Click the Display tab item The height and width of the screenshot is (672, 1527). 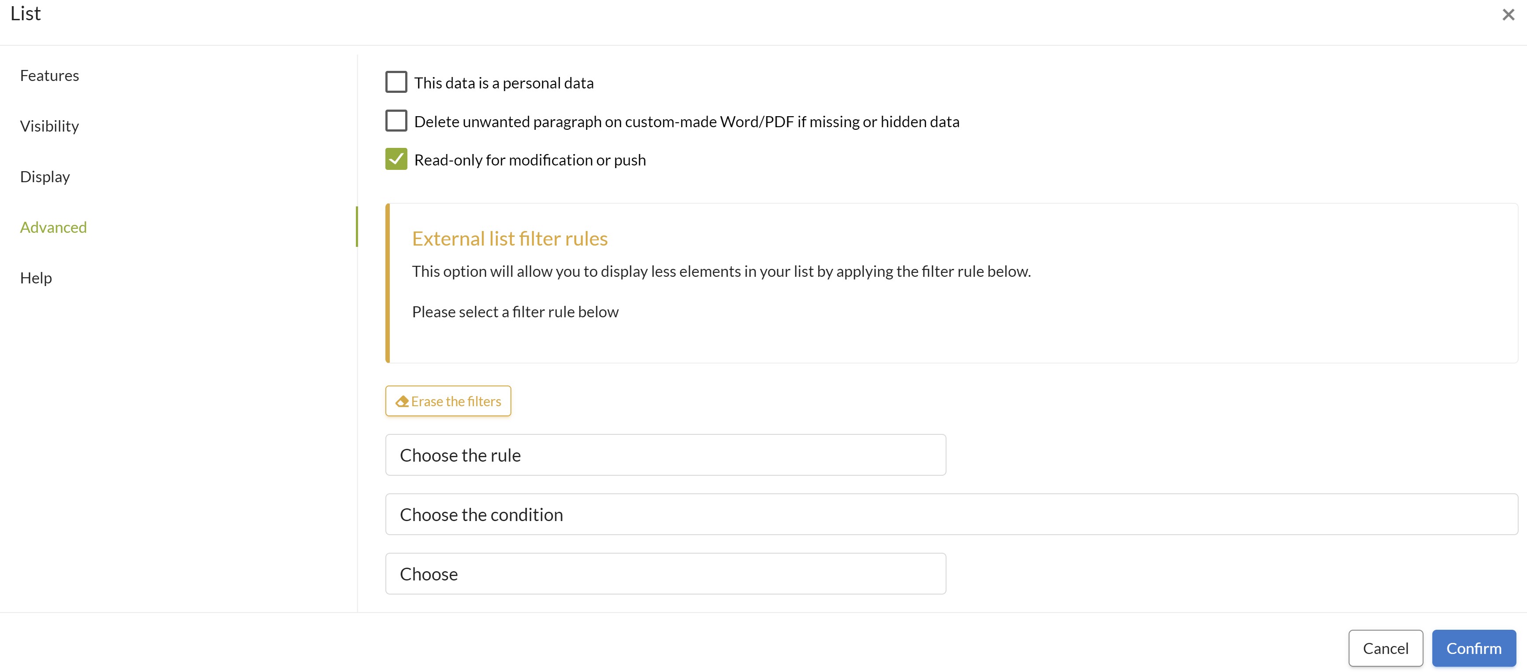[45, 176]
